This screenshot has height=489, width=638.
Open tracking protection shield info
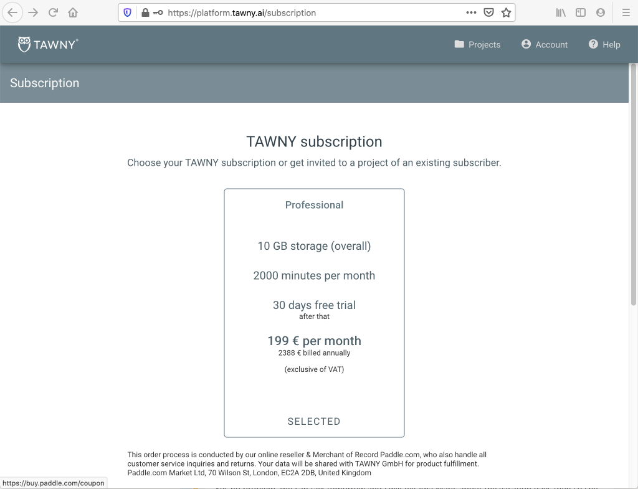(x=127, y=12)
